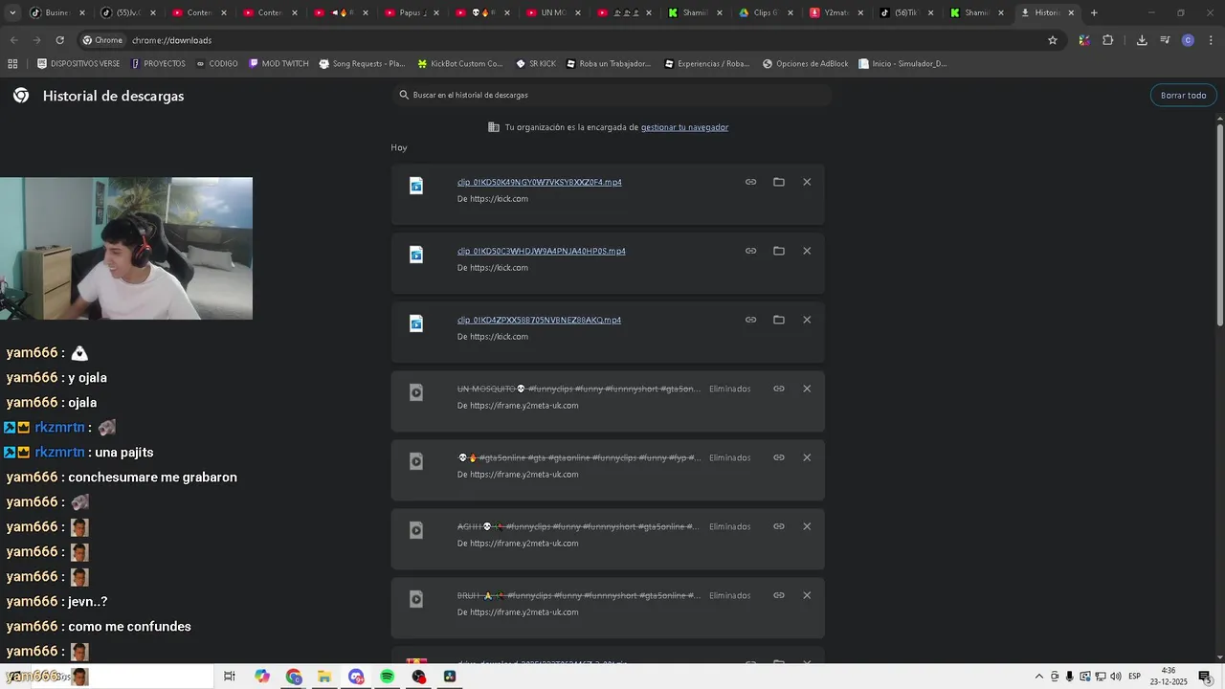
Task: Remove BRUH entry from history
Action: [x=807, y=595]
